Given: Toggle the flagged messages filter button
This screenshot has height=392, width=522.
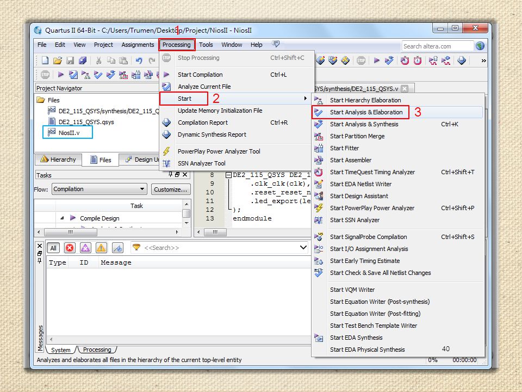Looking at the screenshot, I should [x=117, y=248].
